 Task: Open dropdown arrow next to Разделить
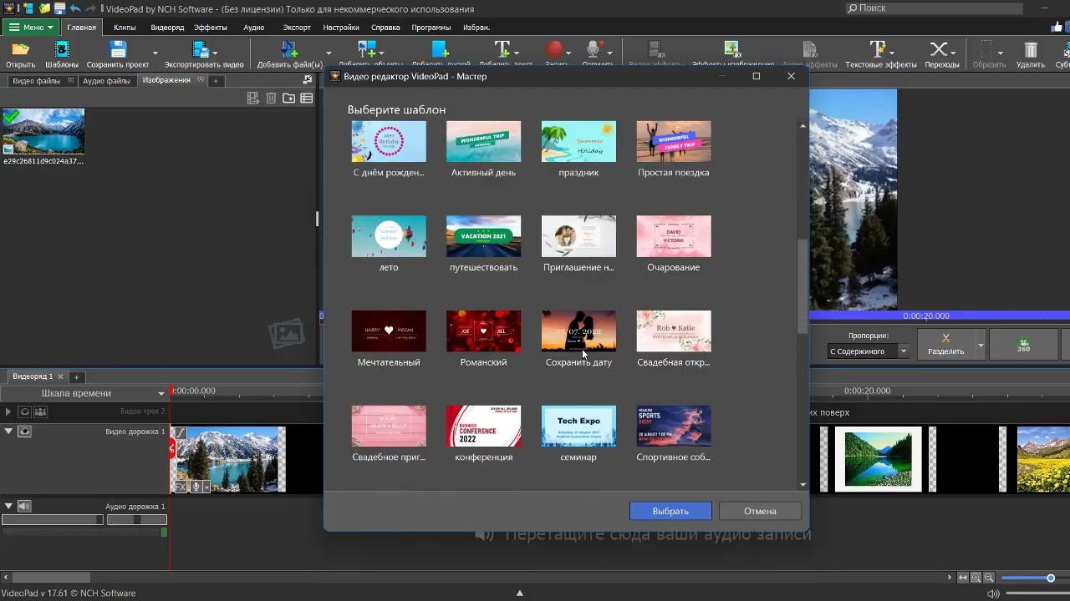click(981, 345)
